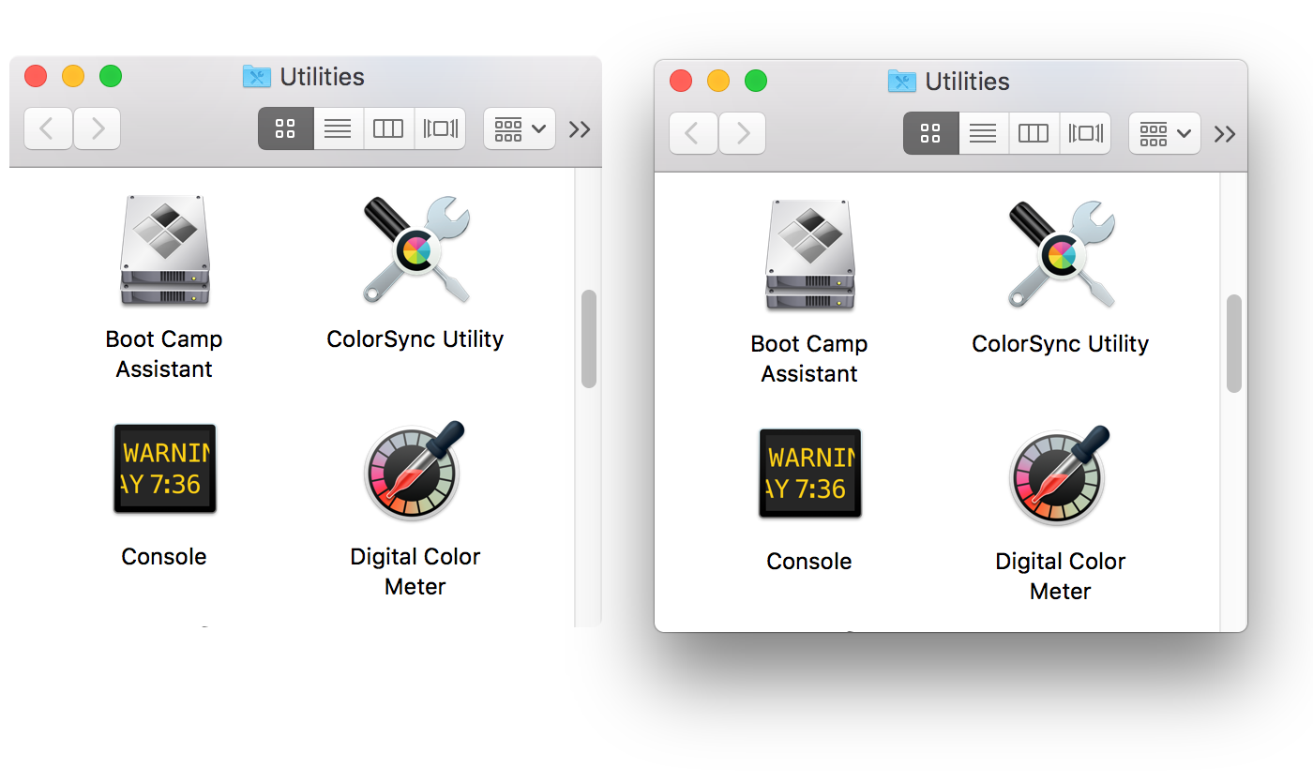Select 'Digital Color Meter' label in right window

(1061, 576)
